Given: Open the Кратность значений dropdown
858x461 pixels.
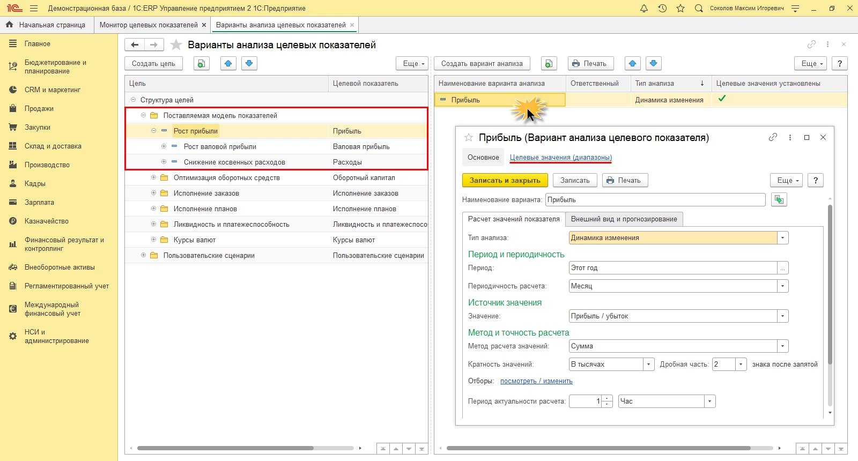Looking at the screenshot, I should coord(648,365).
